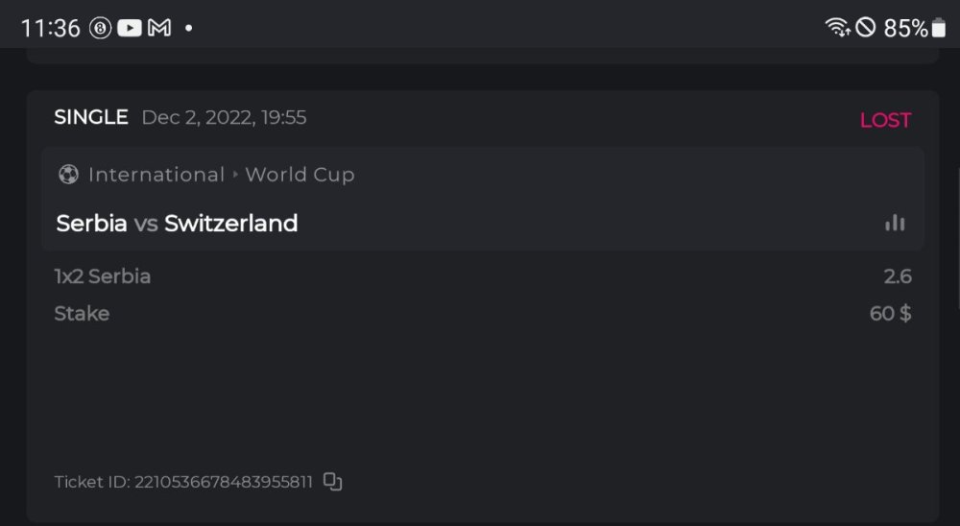Click the Ticket ID number text

(223, 482)
